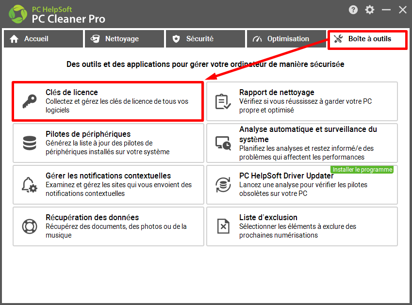Click description "Vérifiez si vous réussissez à garder"
Screen dimensions: 412x305
point(305,106)
